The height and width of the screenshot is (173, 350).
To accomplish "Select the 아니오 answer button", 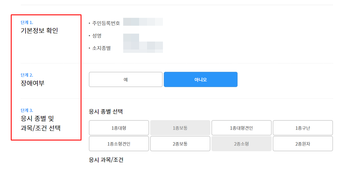I will (201, 79).
